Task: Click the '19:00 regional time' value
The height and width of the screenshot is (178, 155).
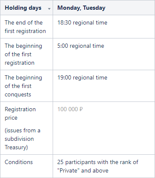Action: pyautogui.click(x=82, y=77)
